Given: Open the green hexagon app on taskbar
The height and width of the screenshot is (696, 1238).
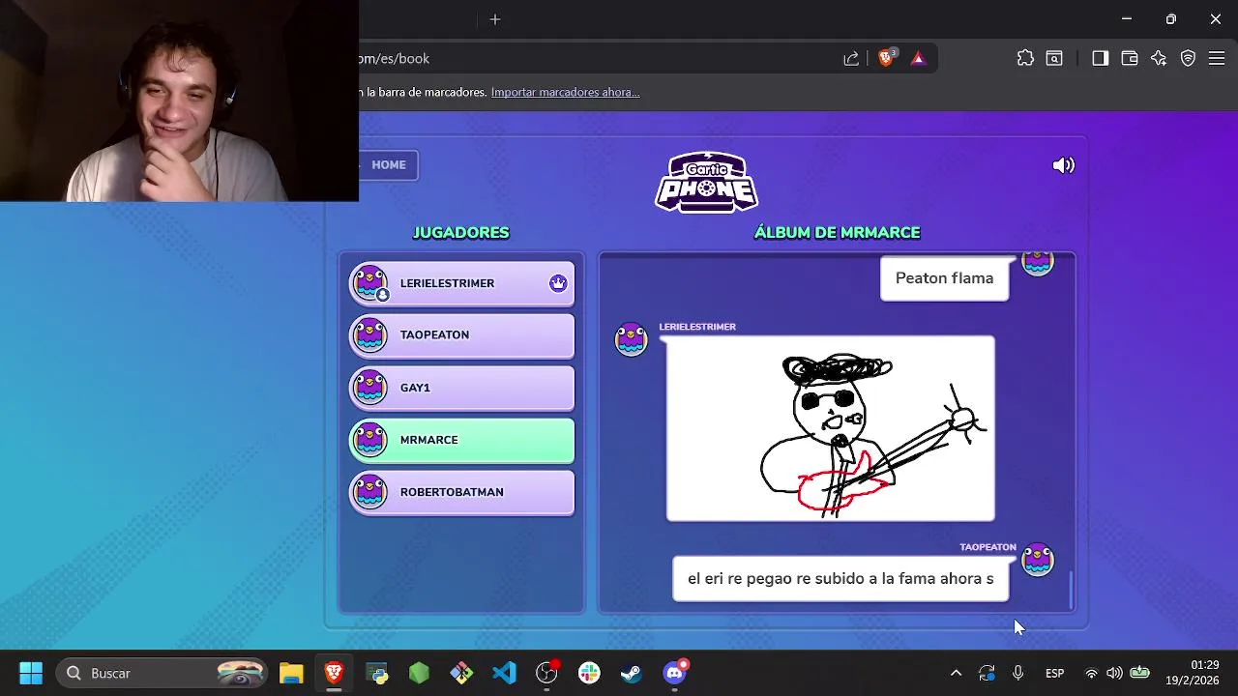Looking at the screenshot, I should (419, 673).
